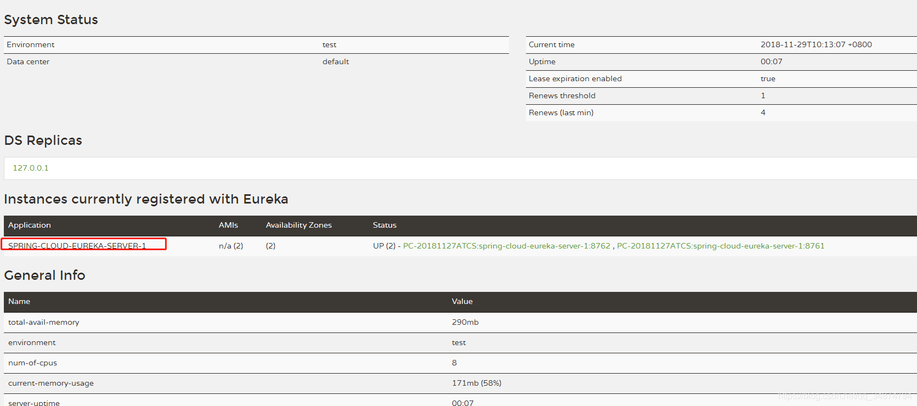
Task: Click the Current time label
Action: (552, 44)
